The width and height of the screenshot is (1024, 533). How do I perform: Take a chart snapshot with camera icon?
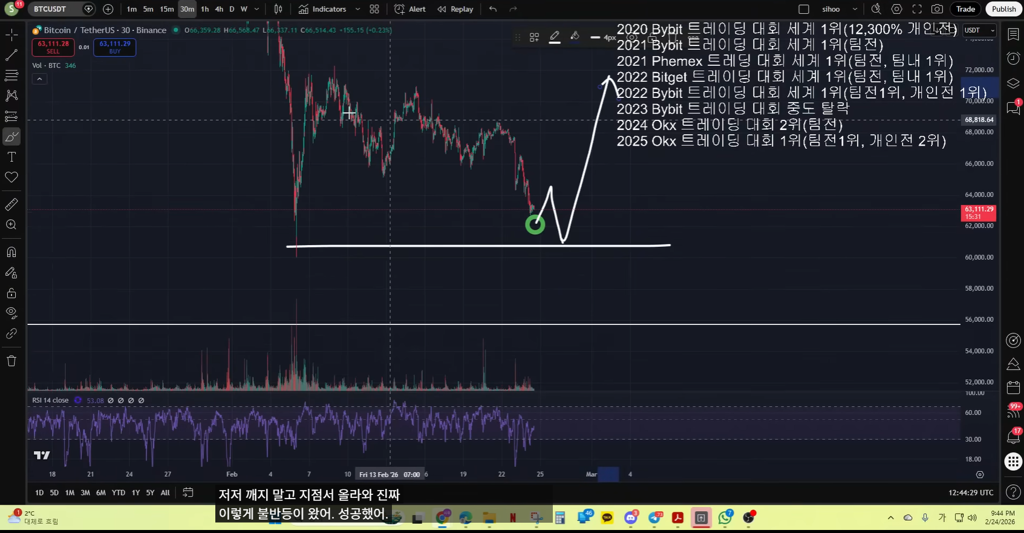click(x=937, y=9)
